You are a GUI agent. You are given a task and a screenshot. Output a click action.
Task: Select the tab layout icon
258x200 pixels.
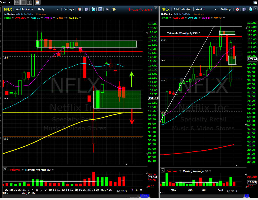point(17,2)
